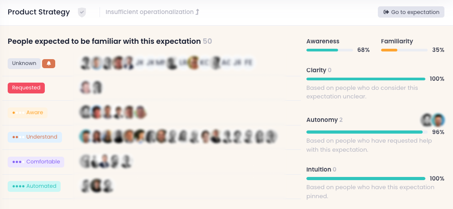
Task: Choose the Understand familiarity level tag
Action: pyautogui.click(x=35, y=137)
